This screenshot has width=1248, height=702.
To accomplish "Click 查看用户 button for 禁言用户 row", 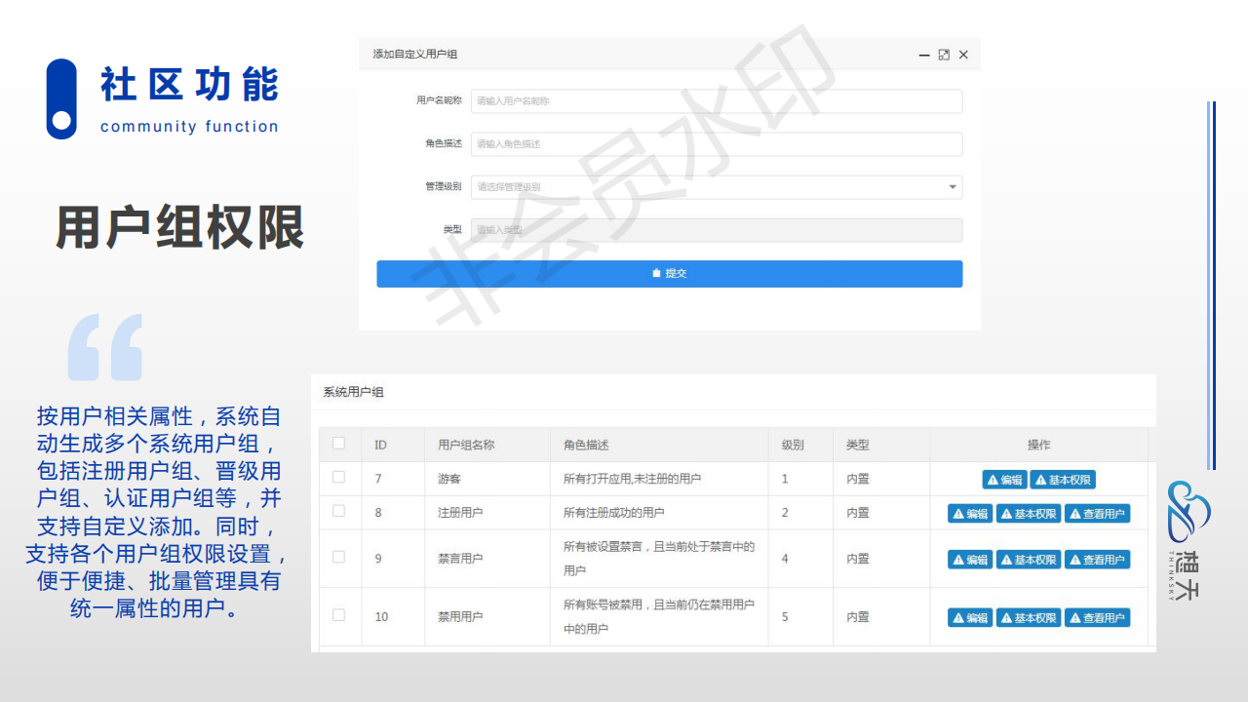I will (1097, 560).
